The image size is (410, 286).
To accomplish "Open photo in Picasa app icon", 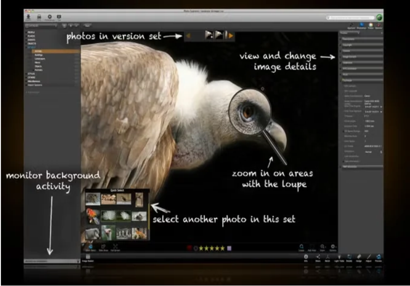I will pos(370,26).
